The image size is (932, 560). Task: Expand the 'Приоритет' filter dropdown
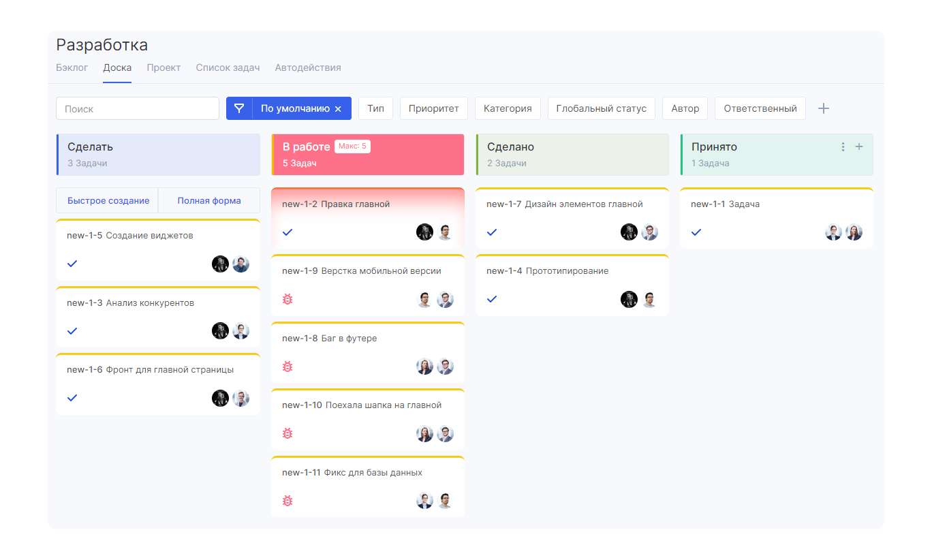(433, 108)
